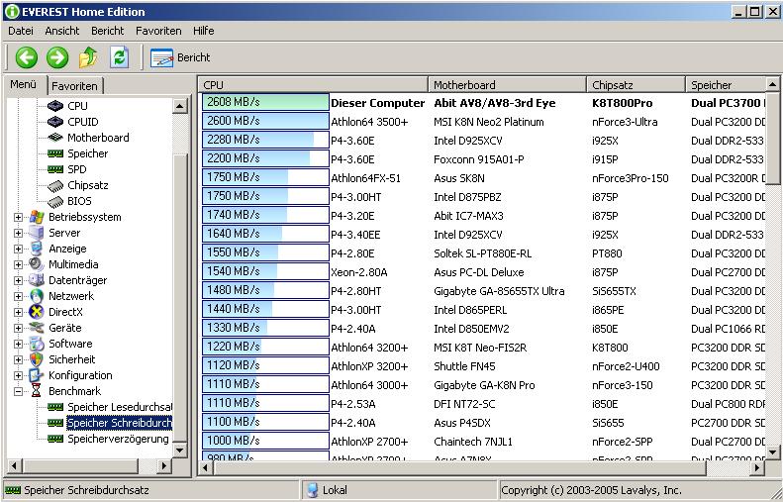Click the tree panel scroll-down arrow
Screen dimensions: 783x502
(180, 450)
